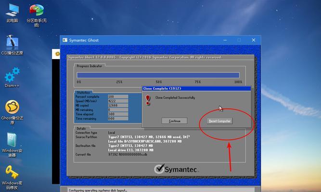Click the '50%' progress scale label
The image size is (321, 192).
(159, 82)
